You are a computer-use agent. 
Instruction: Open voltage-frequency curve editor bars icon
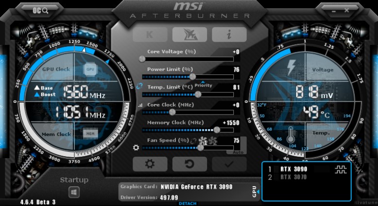(x=140, y=105)
